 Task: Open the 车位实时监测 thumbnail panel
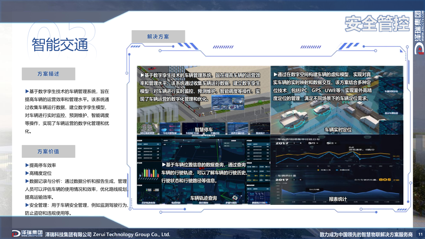pos(170,129)
